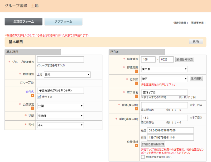Click the 住所選択 button
211x162 pixels.
click(196, 79)
